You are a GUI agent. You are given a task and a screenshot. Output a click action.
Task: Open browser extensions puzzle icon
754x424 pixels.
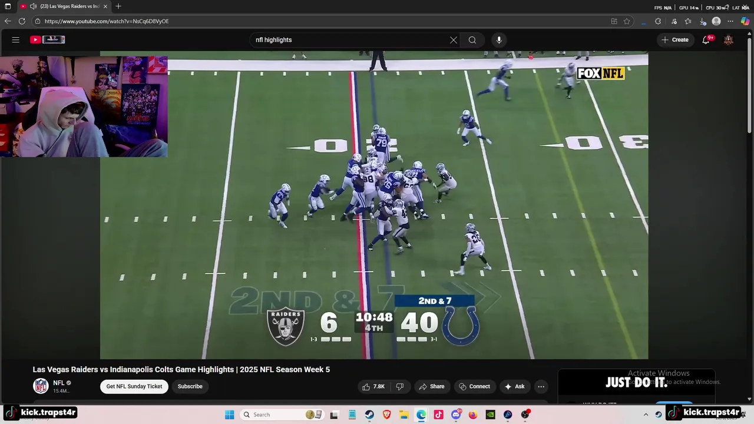[658, 21]
